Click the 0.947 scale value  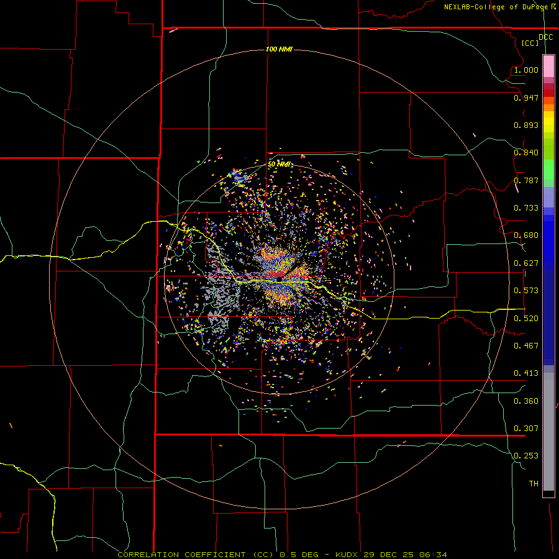[526, 98]
